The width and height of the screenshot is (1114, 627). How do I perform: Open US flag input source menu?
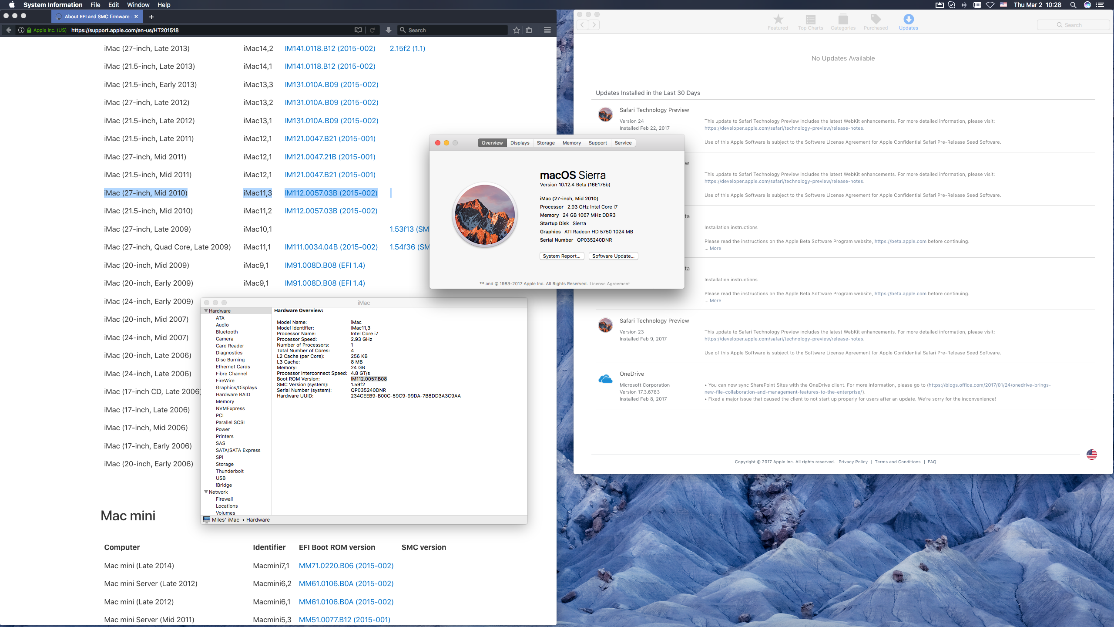1003,5
